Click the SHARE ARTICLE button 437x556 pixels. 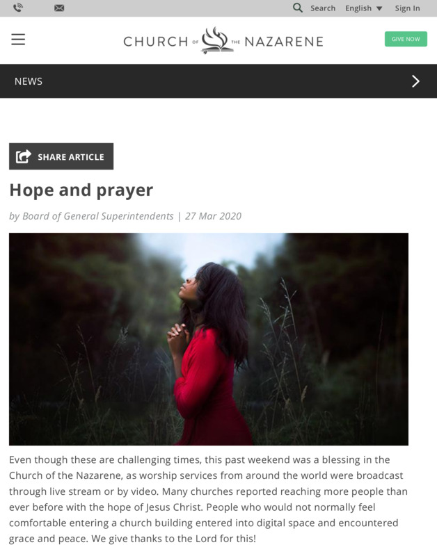click(61, 156)
